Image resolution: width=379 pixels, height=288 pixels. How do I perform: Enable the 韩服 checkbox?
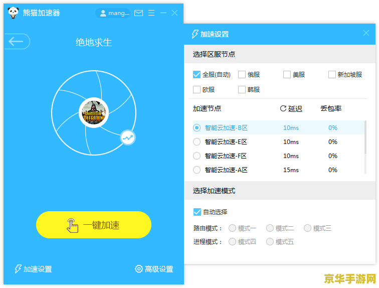pos(242,90)
